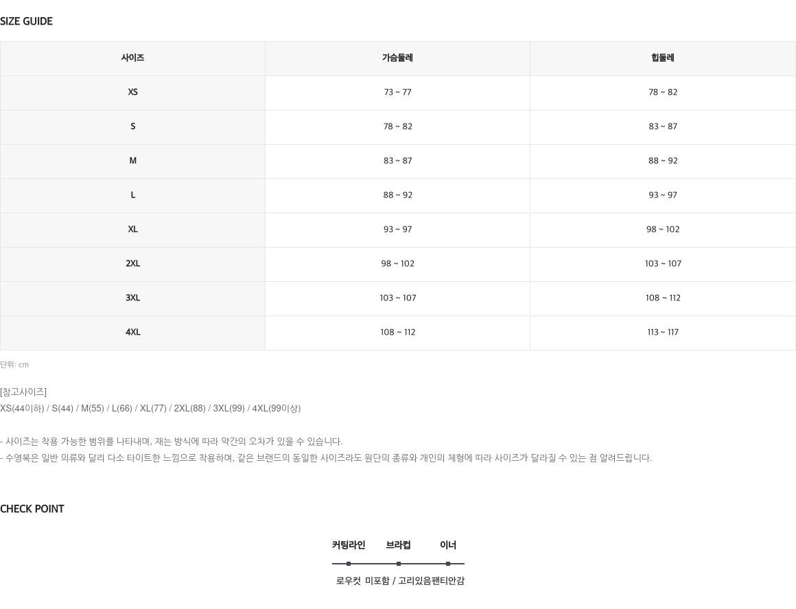Viewport: 796px width, 609px height.
Task: Click the 로우컷 미포함 description text
Action: (400, 581)
